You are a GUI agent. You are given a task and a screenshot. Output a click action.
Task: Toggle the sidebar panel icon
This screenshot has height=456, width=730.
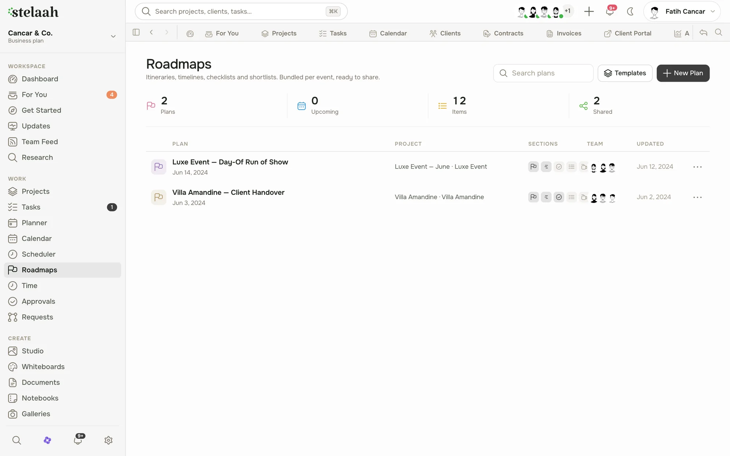coord(136,32)
